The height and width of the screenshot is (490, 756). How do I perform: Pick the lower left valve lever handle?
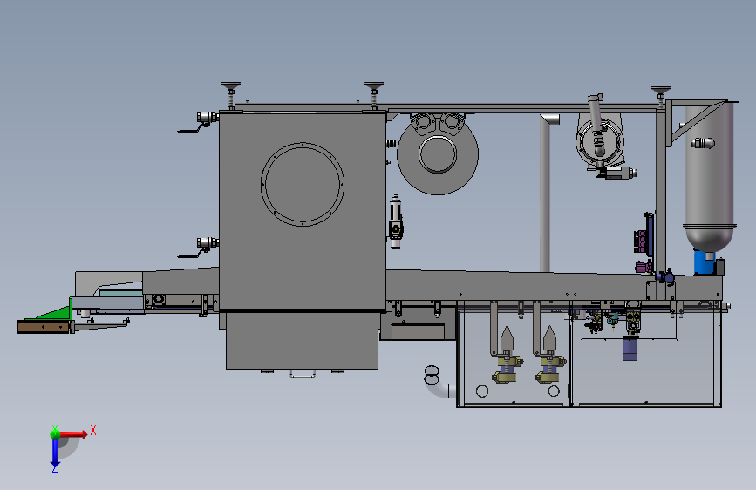click(190, 255)
